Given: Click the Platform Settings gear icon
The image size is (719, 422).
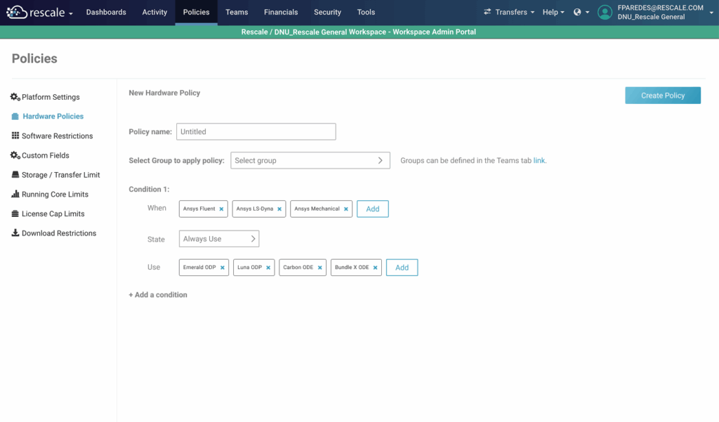Looking at the screenshot, I should pyautogui.click(x=15, y=97).
